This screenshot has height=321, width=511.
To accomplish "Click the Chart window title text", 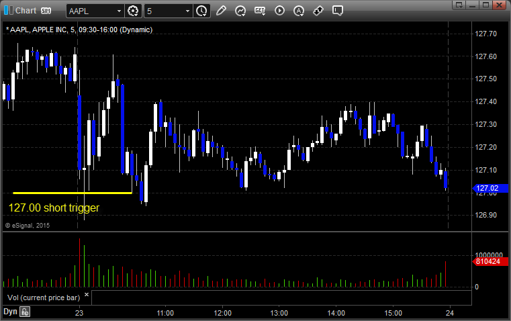I will [x=26, y=11].
